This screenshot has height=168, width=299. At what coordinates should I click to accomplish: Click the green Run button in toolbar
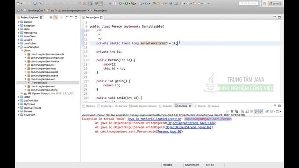[x=127, y=3]
